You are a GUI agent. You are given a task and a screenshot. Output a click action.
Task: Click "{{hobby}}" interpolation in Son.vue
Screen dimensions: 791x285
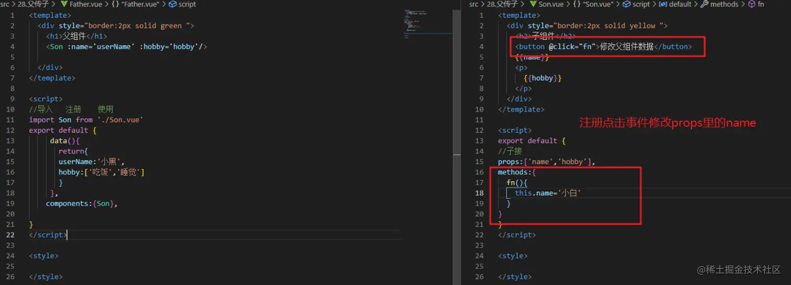click(x=543, y=78)
